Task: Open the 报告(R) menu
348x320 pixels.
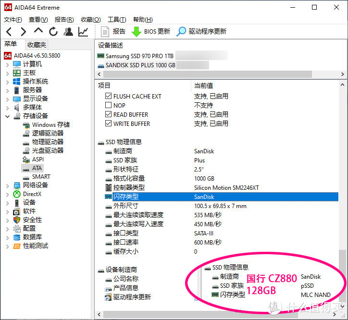Action: 64,20
